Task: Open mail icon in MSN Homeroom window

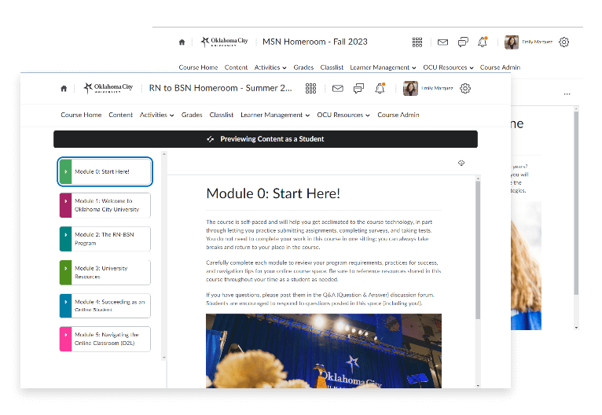Action: tap(442, 42)
